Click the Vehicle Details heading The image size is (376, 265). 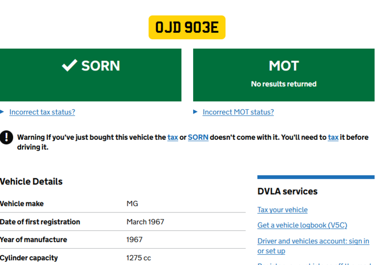coord(31,182)
